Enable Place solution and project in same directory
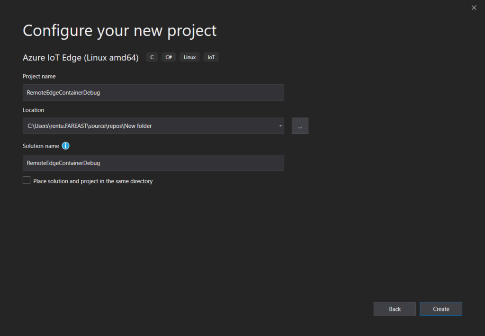Viewport: 485px width, 336px height. point(27,180)
